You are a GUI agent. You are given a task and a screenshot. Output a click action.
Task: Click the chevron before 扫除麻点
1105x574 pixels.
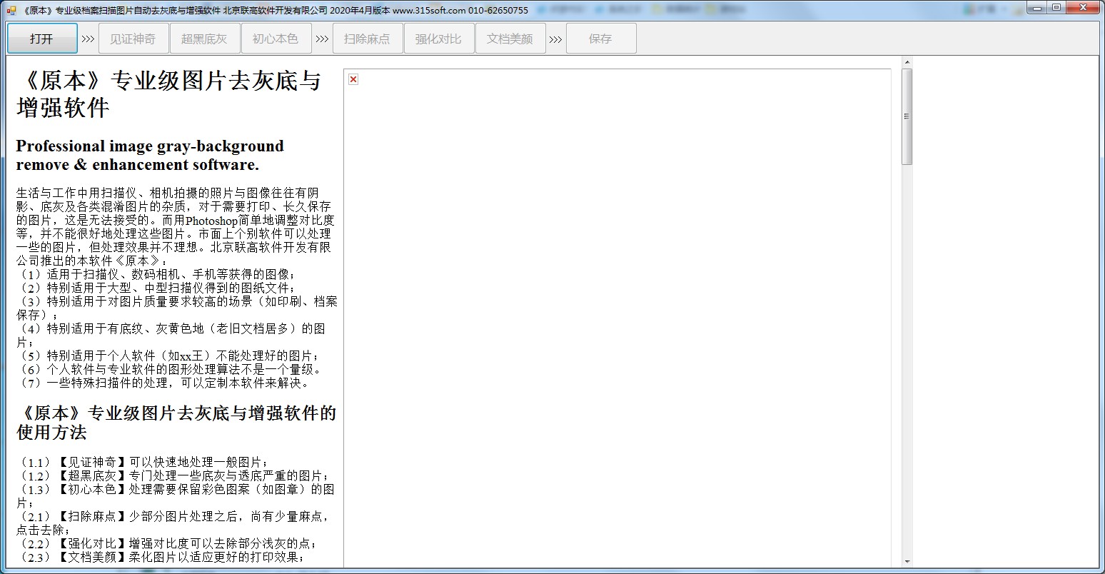[x=321, y=38]
